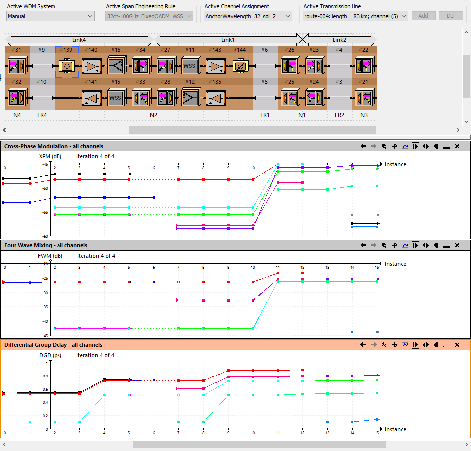Select component #22 at node N3

click(x=364, y=65)
